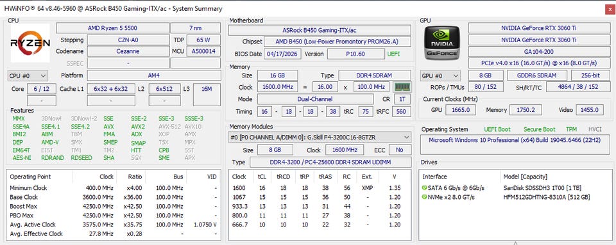Click the XMP entry in the timings table
616x245 pixels.
(x=366, y=188)
